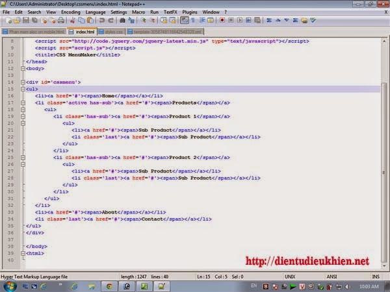The image size is (390, 292).
Task: Click the 'CSS MenuMaker' title text on line 10
Action: (76, 55)
